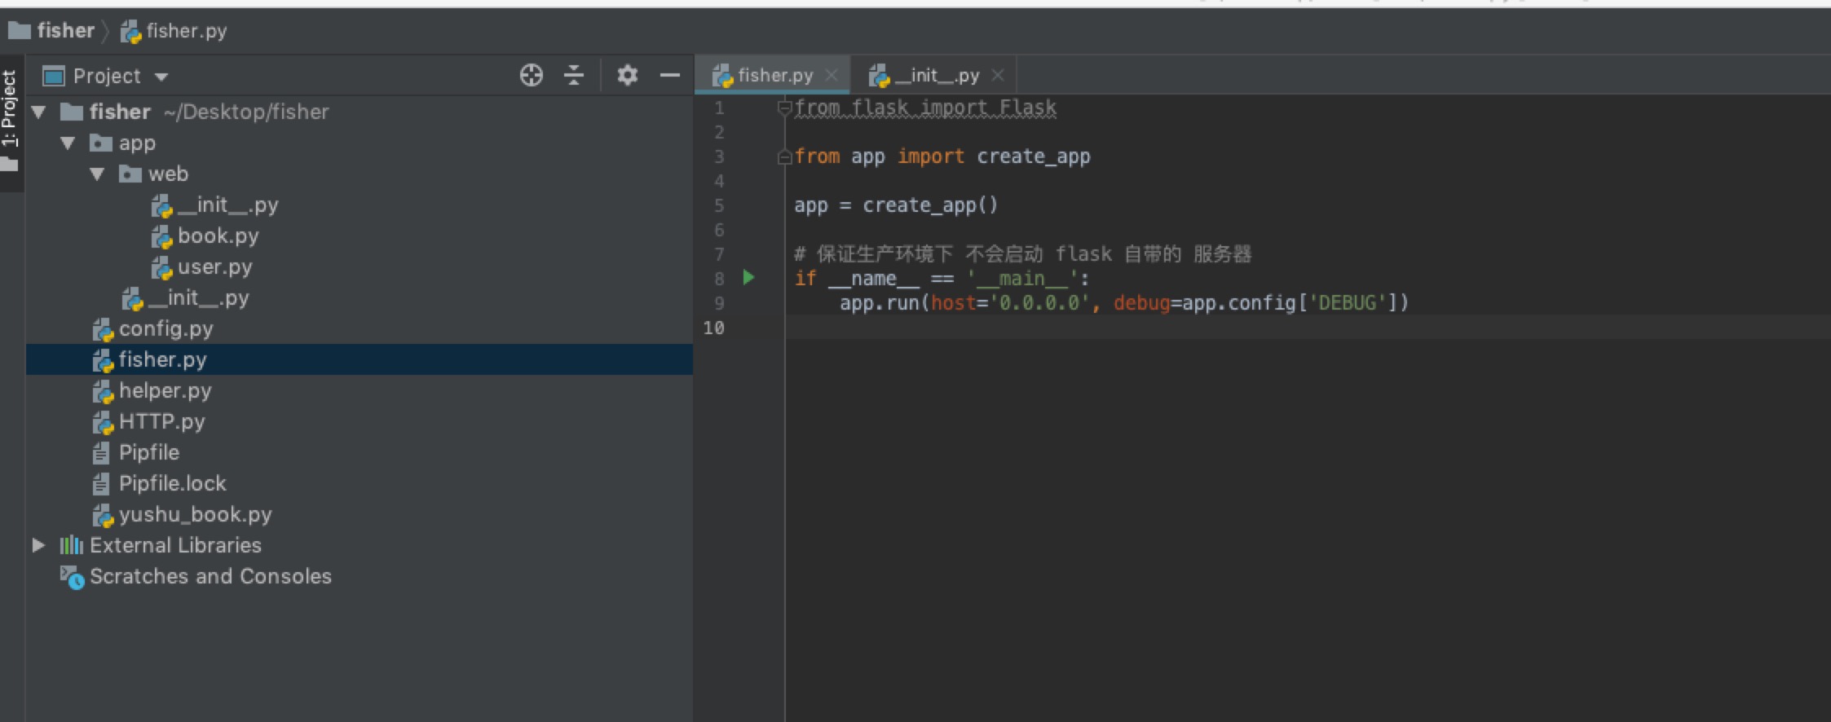The image size is (1831, 722).
Task: Open Project panel settings gear
Action: (x=627, y=76)
